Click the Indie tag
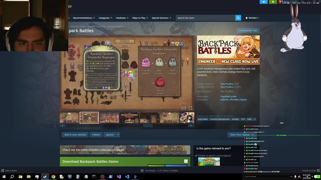The image size is (321, 180). 249,119
